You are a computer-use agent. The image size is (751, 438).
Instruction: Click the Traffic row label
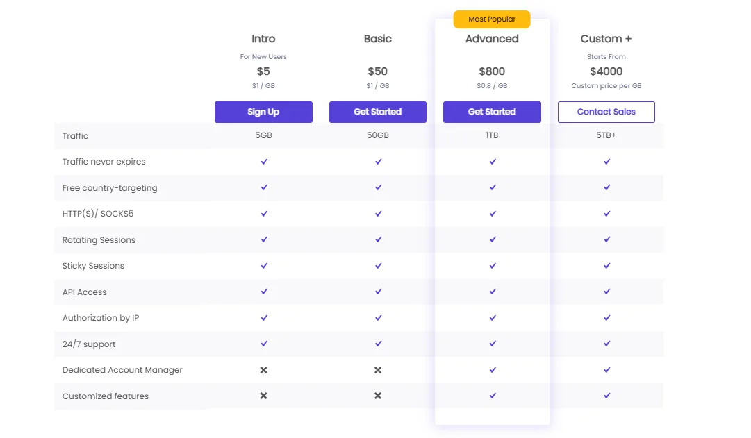pos(76,135)
